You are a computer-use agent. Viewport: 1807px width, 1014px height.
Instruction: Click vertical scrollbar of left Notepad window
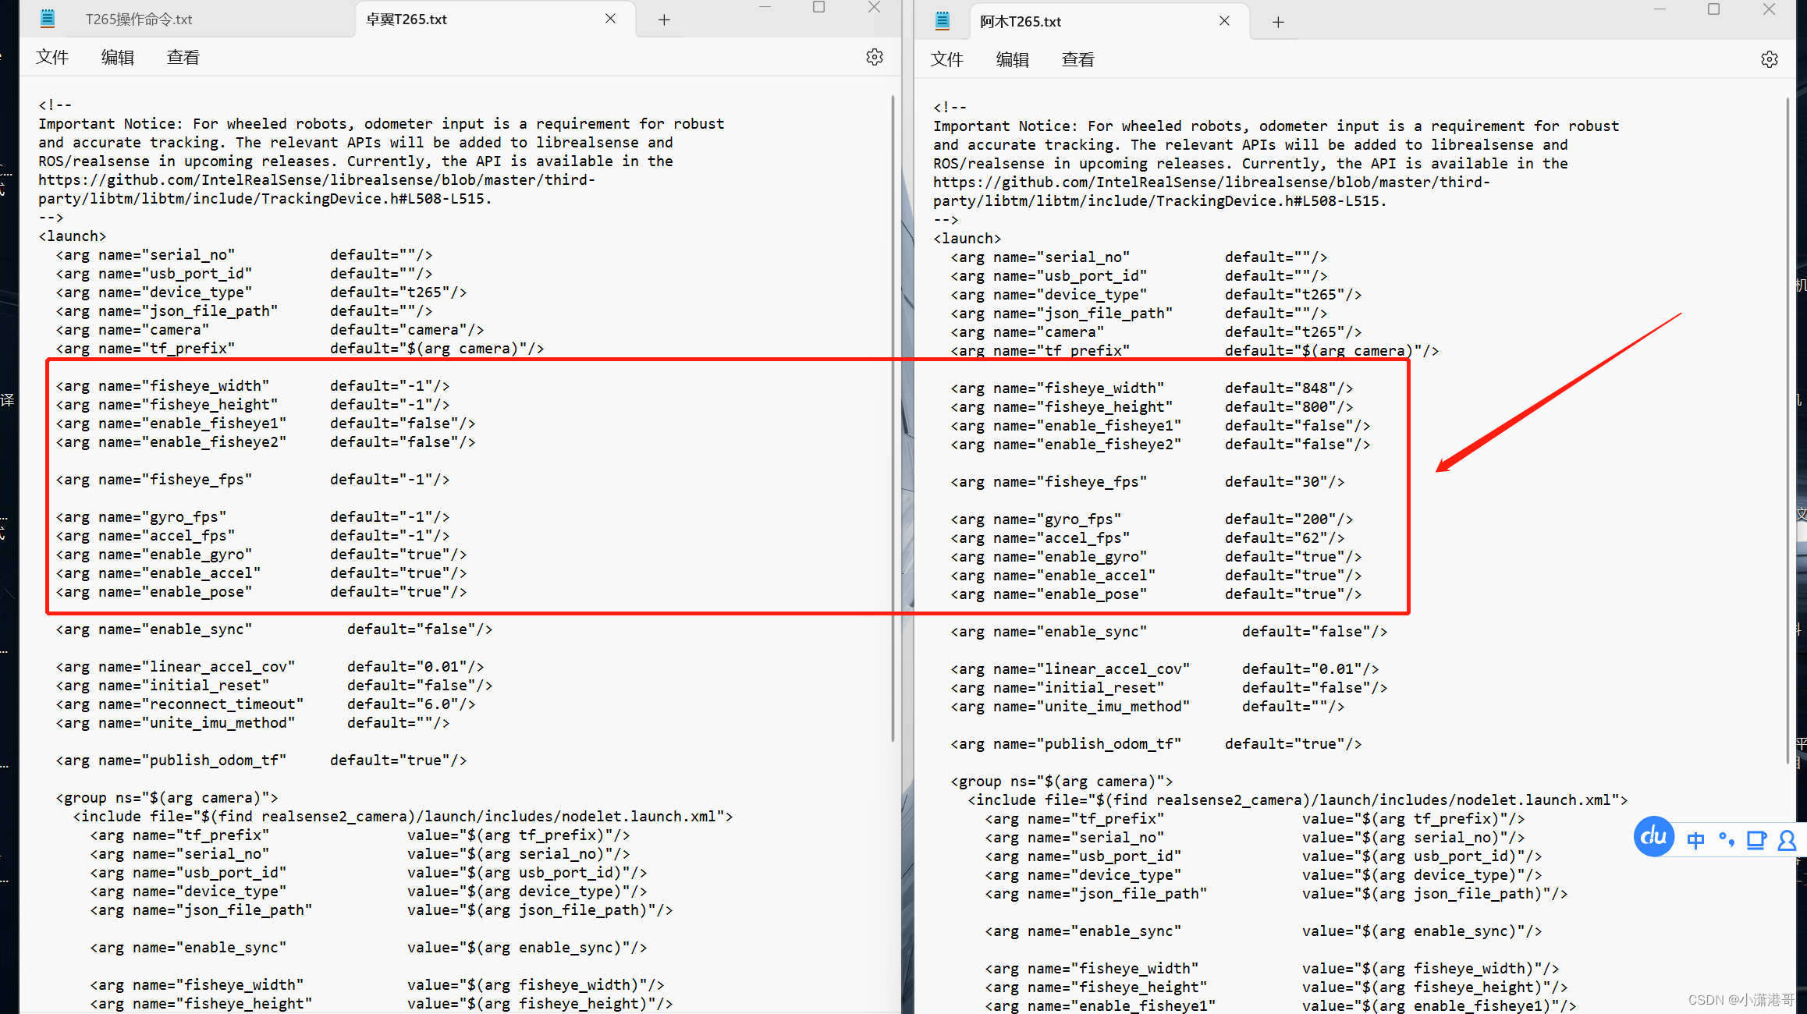[893, 418]
